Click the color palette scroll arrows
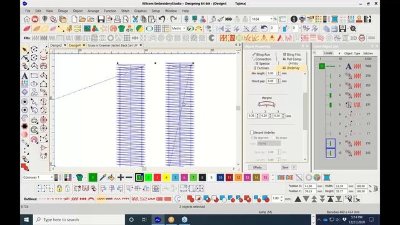400x225 pixels. click(272, 177)
